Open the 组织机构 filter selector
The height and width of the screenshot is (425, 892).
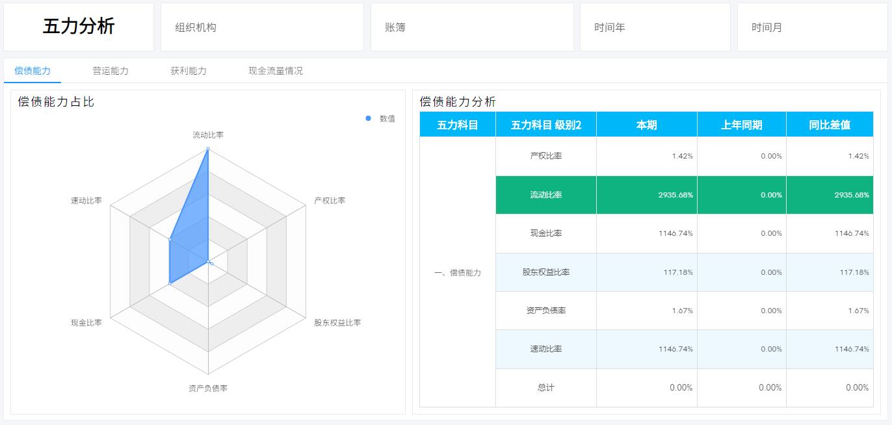click(x=262, y=27)
